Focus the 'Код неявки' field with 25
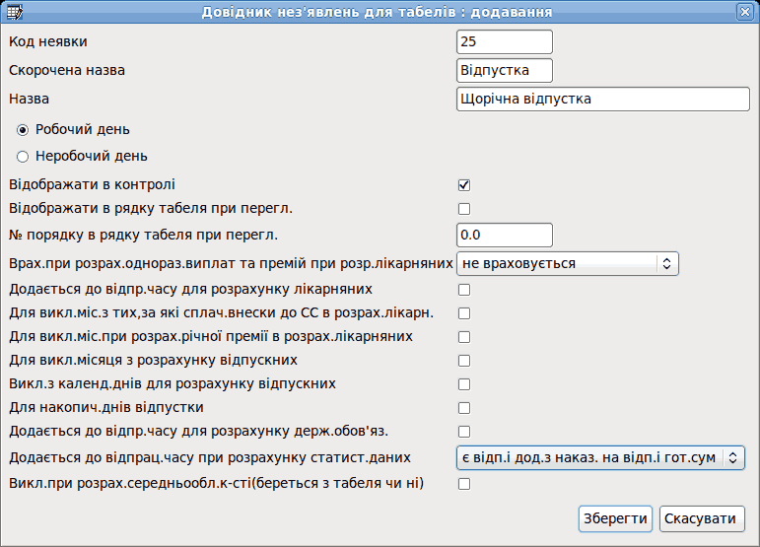 (x=504, y=41)
